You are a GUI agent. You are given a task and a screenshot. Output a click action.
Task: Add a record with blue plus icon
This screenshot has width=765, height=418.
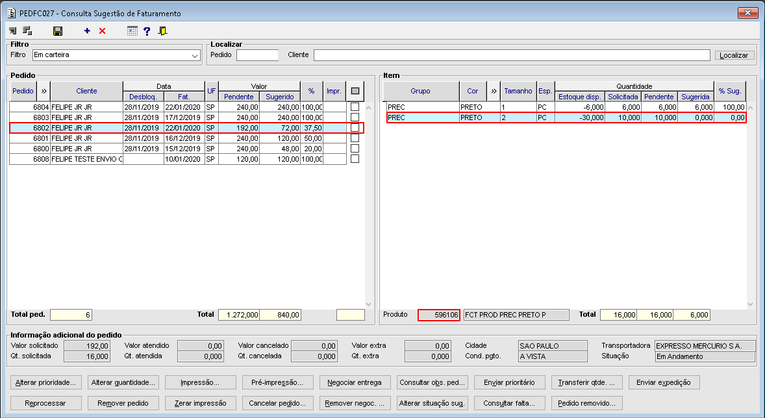pyautogui.click(x=87, y=31)
